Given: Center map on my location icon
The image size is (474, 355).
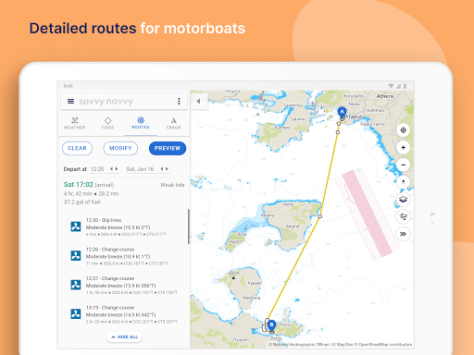Looking at the screenshot, I should coord(403,130).
